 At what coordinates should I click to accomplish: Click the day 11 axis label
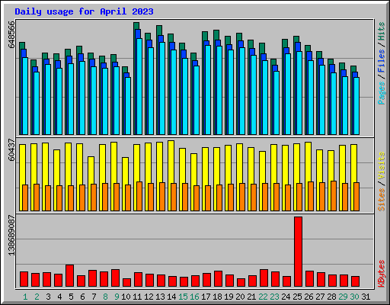(137, 297)
